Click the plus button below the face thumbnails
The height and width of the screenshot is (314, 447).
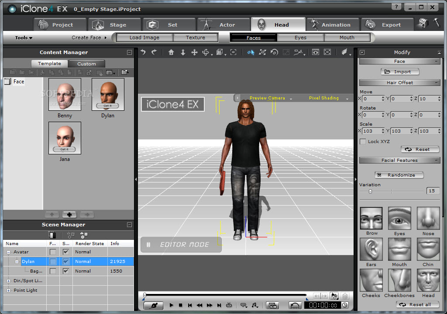click(x=69, y=215)
